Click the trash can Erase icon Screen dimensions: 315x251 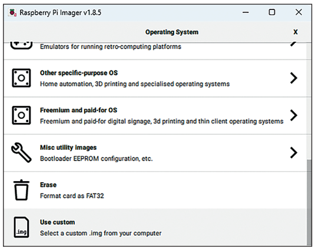[x=21, y=190]
